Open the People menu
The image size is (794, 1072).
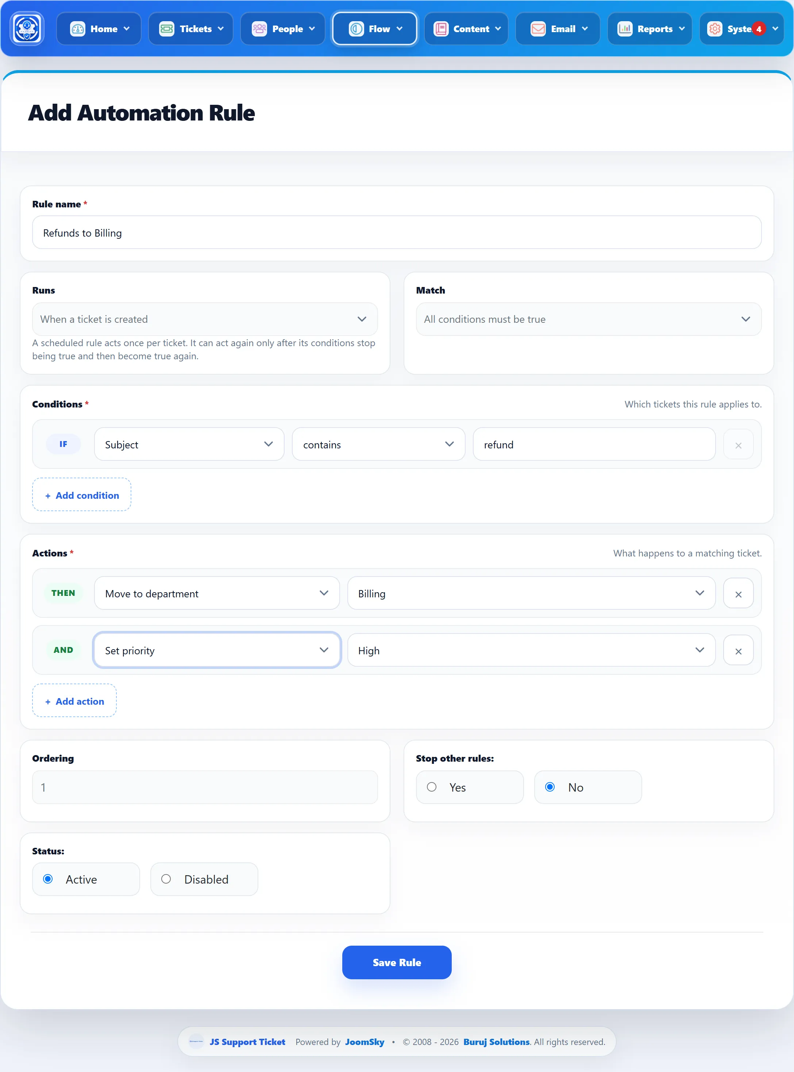(283, 29)
